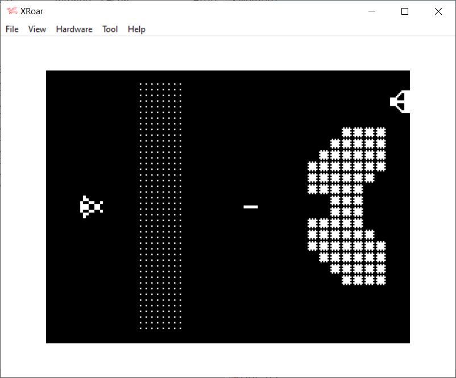
Task: Click the lower lobe of the block formation
Action: tap(347, 251)
